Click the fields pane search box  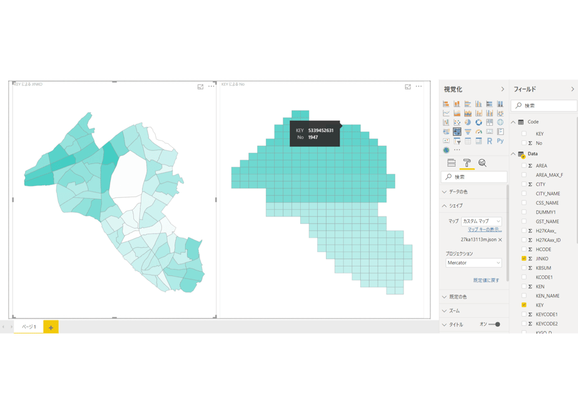point(544,106)
